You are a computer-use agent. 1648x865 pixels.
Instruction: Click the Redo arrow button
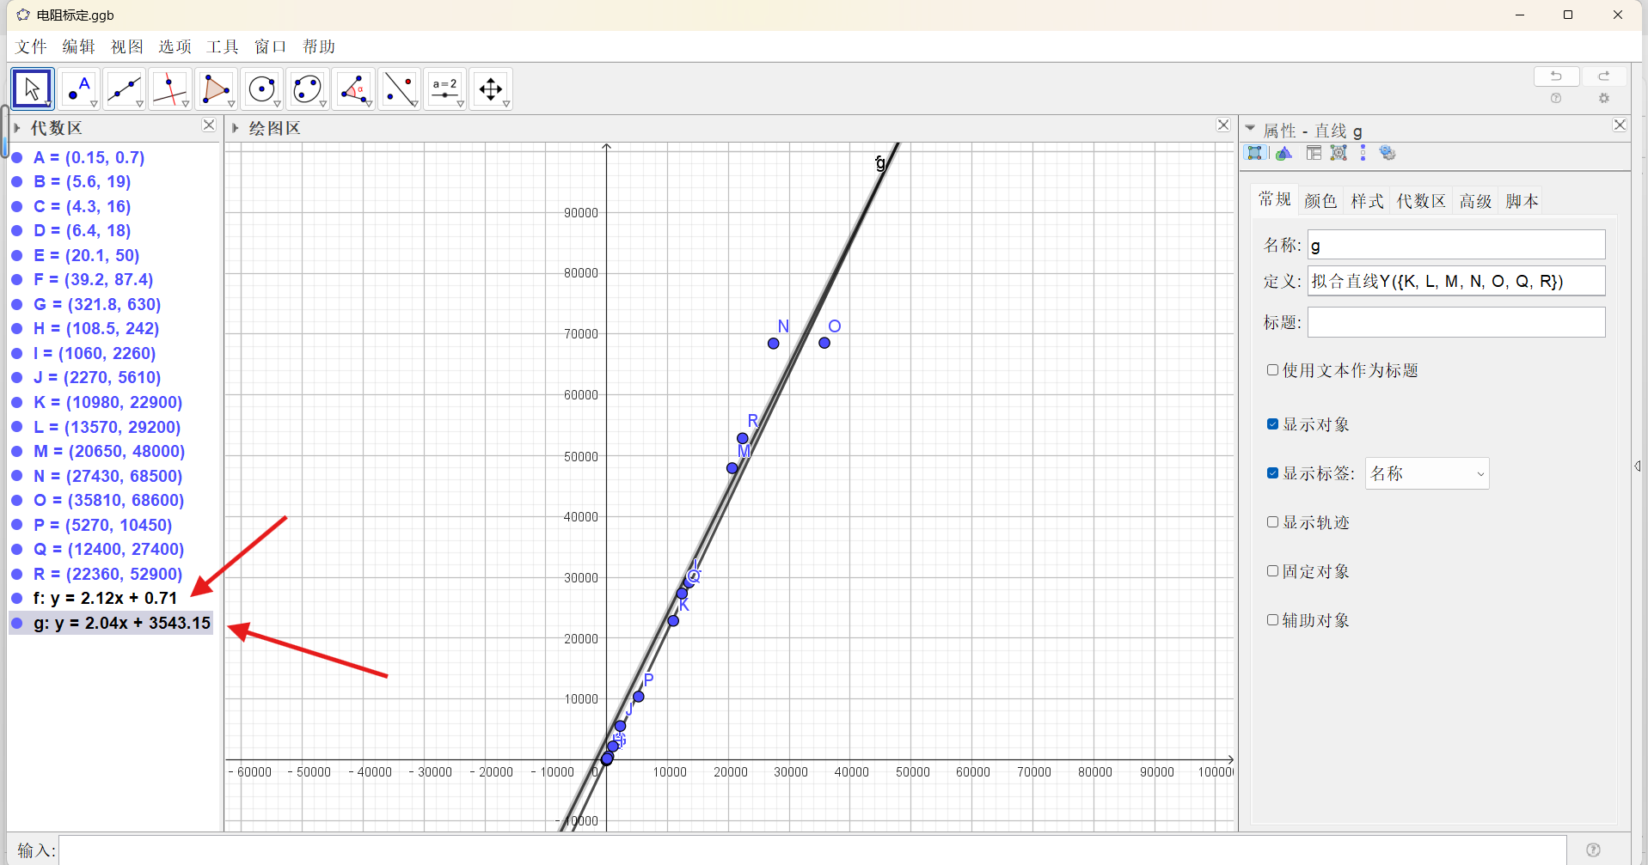coord(1603,76)
